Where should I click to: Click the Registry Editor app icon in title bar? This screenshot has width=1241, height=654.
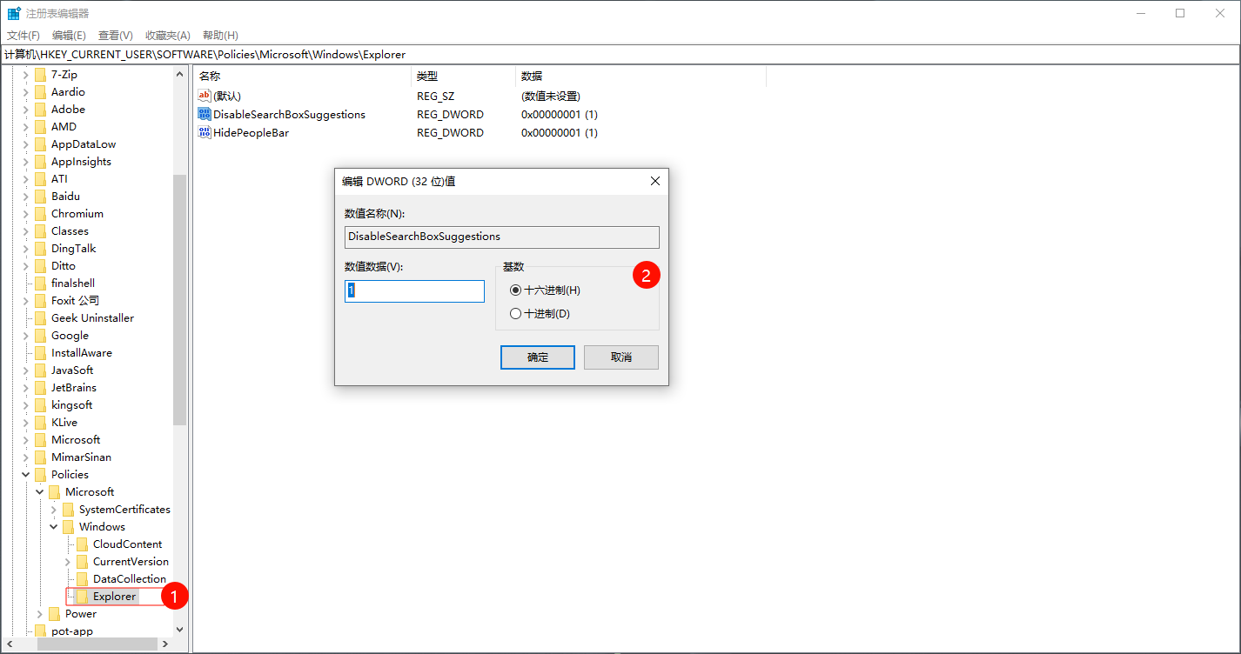(x=14, y=13)
